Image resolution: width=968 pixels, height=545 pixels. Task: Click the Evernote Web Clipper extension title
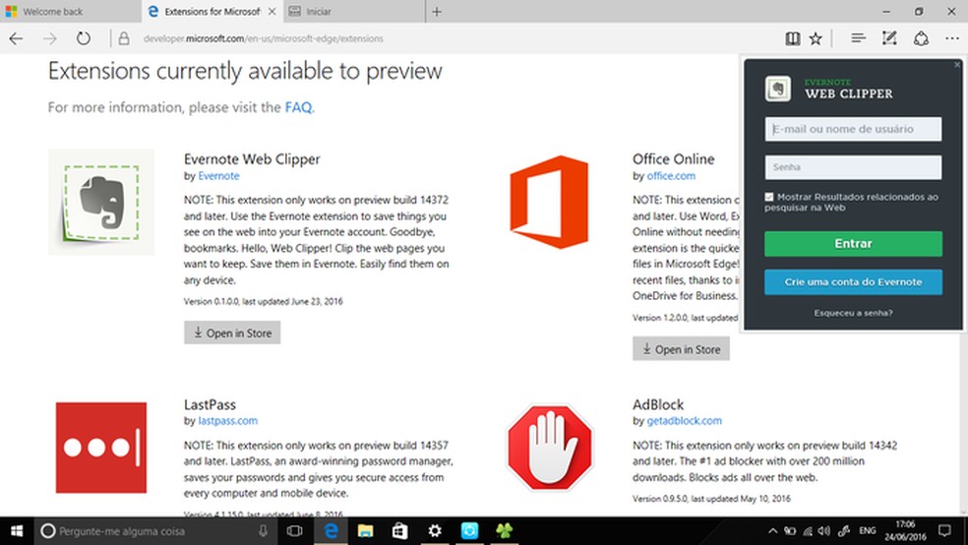coord(252,159)
